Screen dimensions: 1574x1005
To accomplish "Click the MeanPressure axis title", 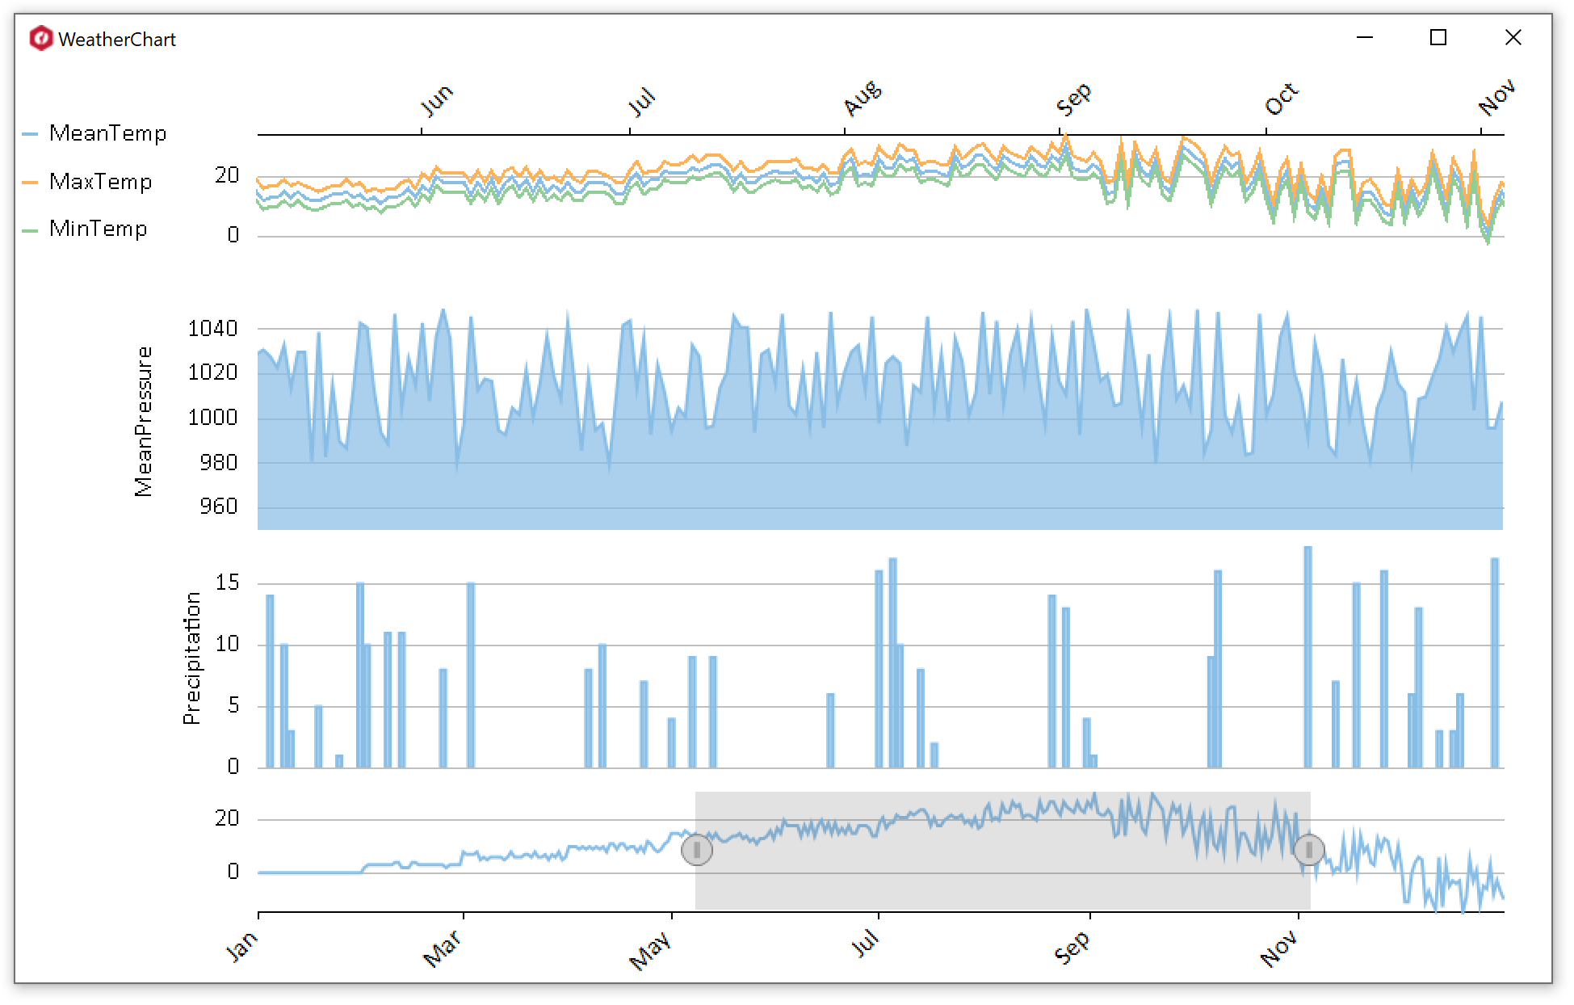I will pos(144,421).
